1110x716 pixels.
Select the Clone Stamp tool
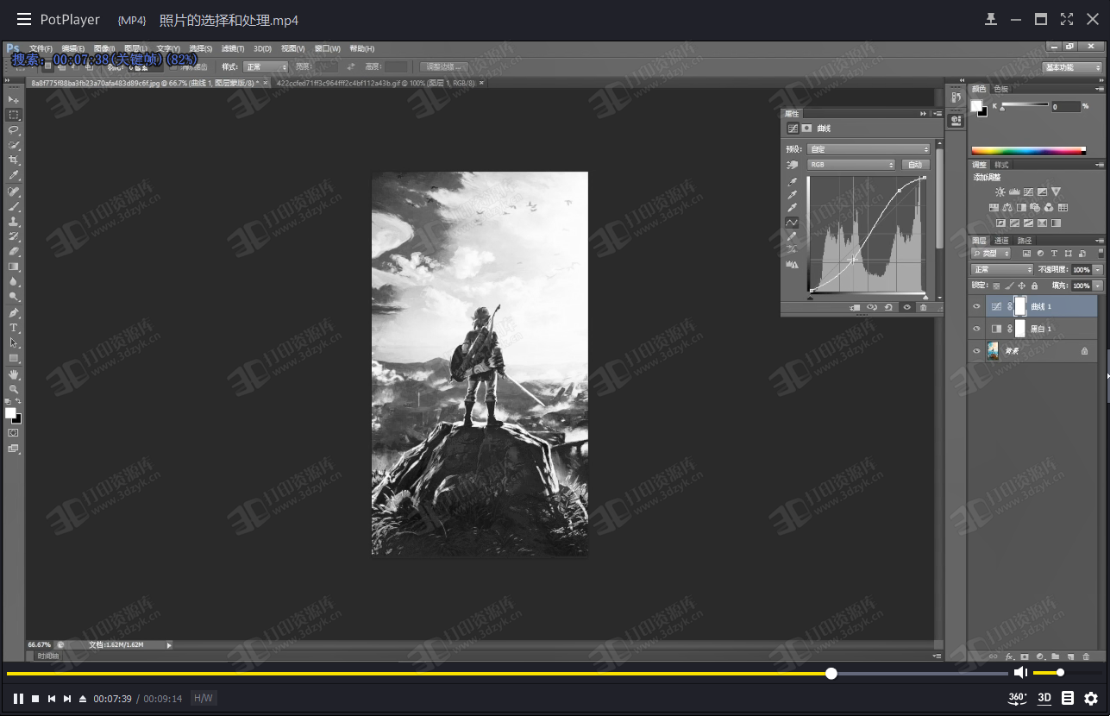point(14,222)
